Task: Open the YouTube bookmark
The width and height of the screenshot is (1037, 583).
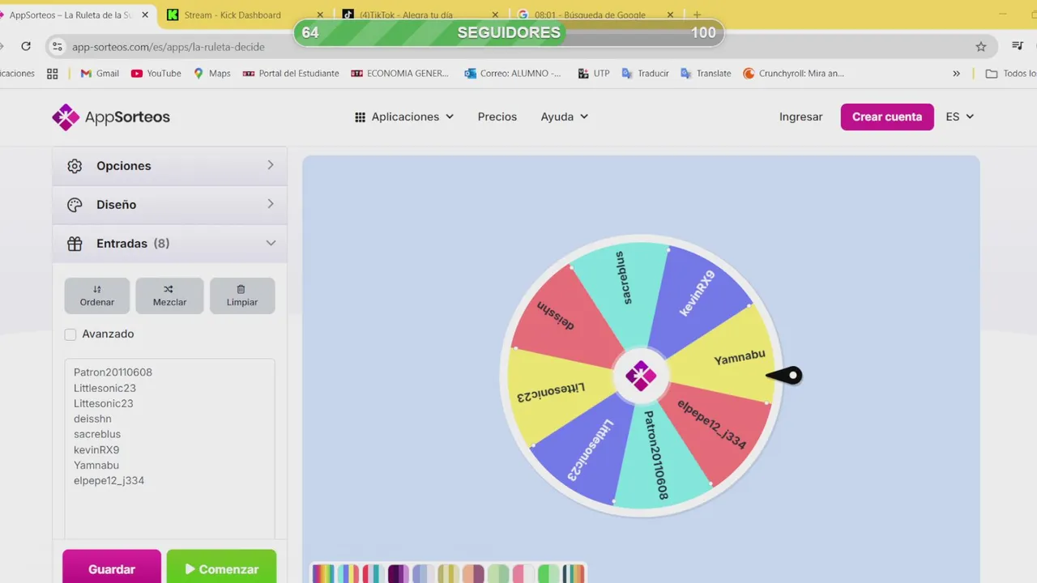Action: 156,73
